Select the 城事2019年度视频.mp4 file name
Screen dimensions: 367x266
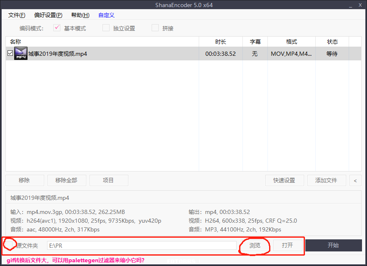(57, 54)
